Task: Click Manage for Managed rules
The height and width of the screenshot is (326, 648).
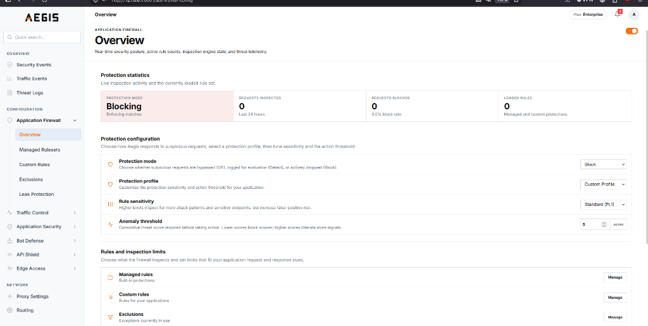Action: 615,277
